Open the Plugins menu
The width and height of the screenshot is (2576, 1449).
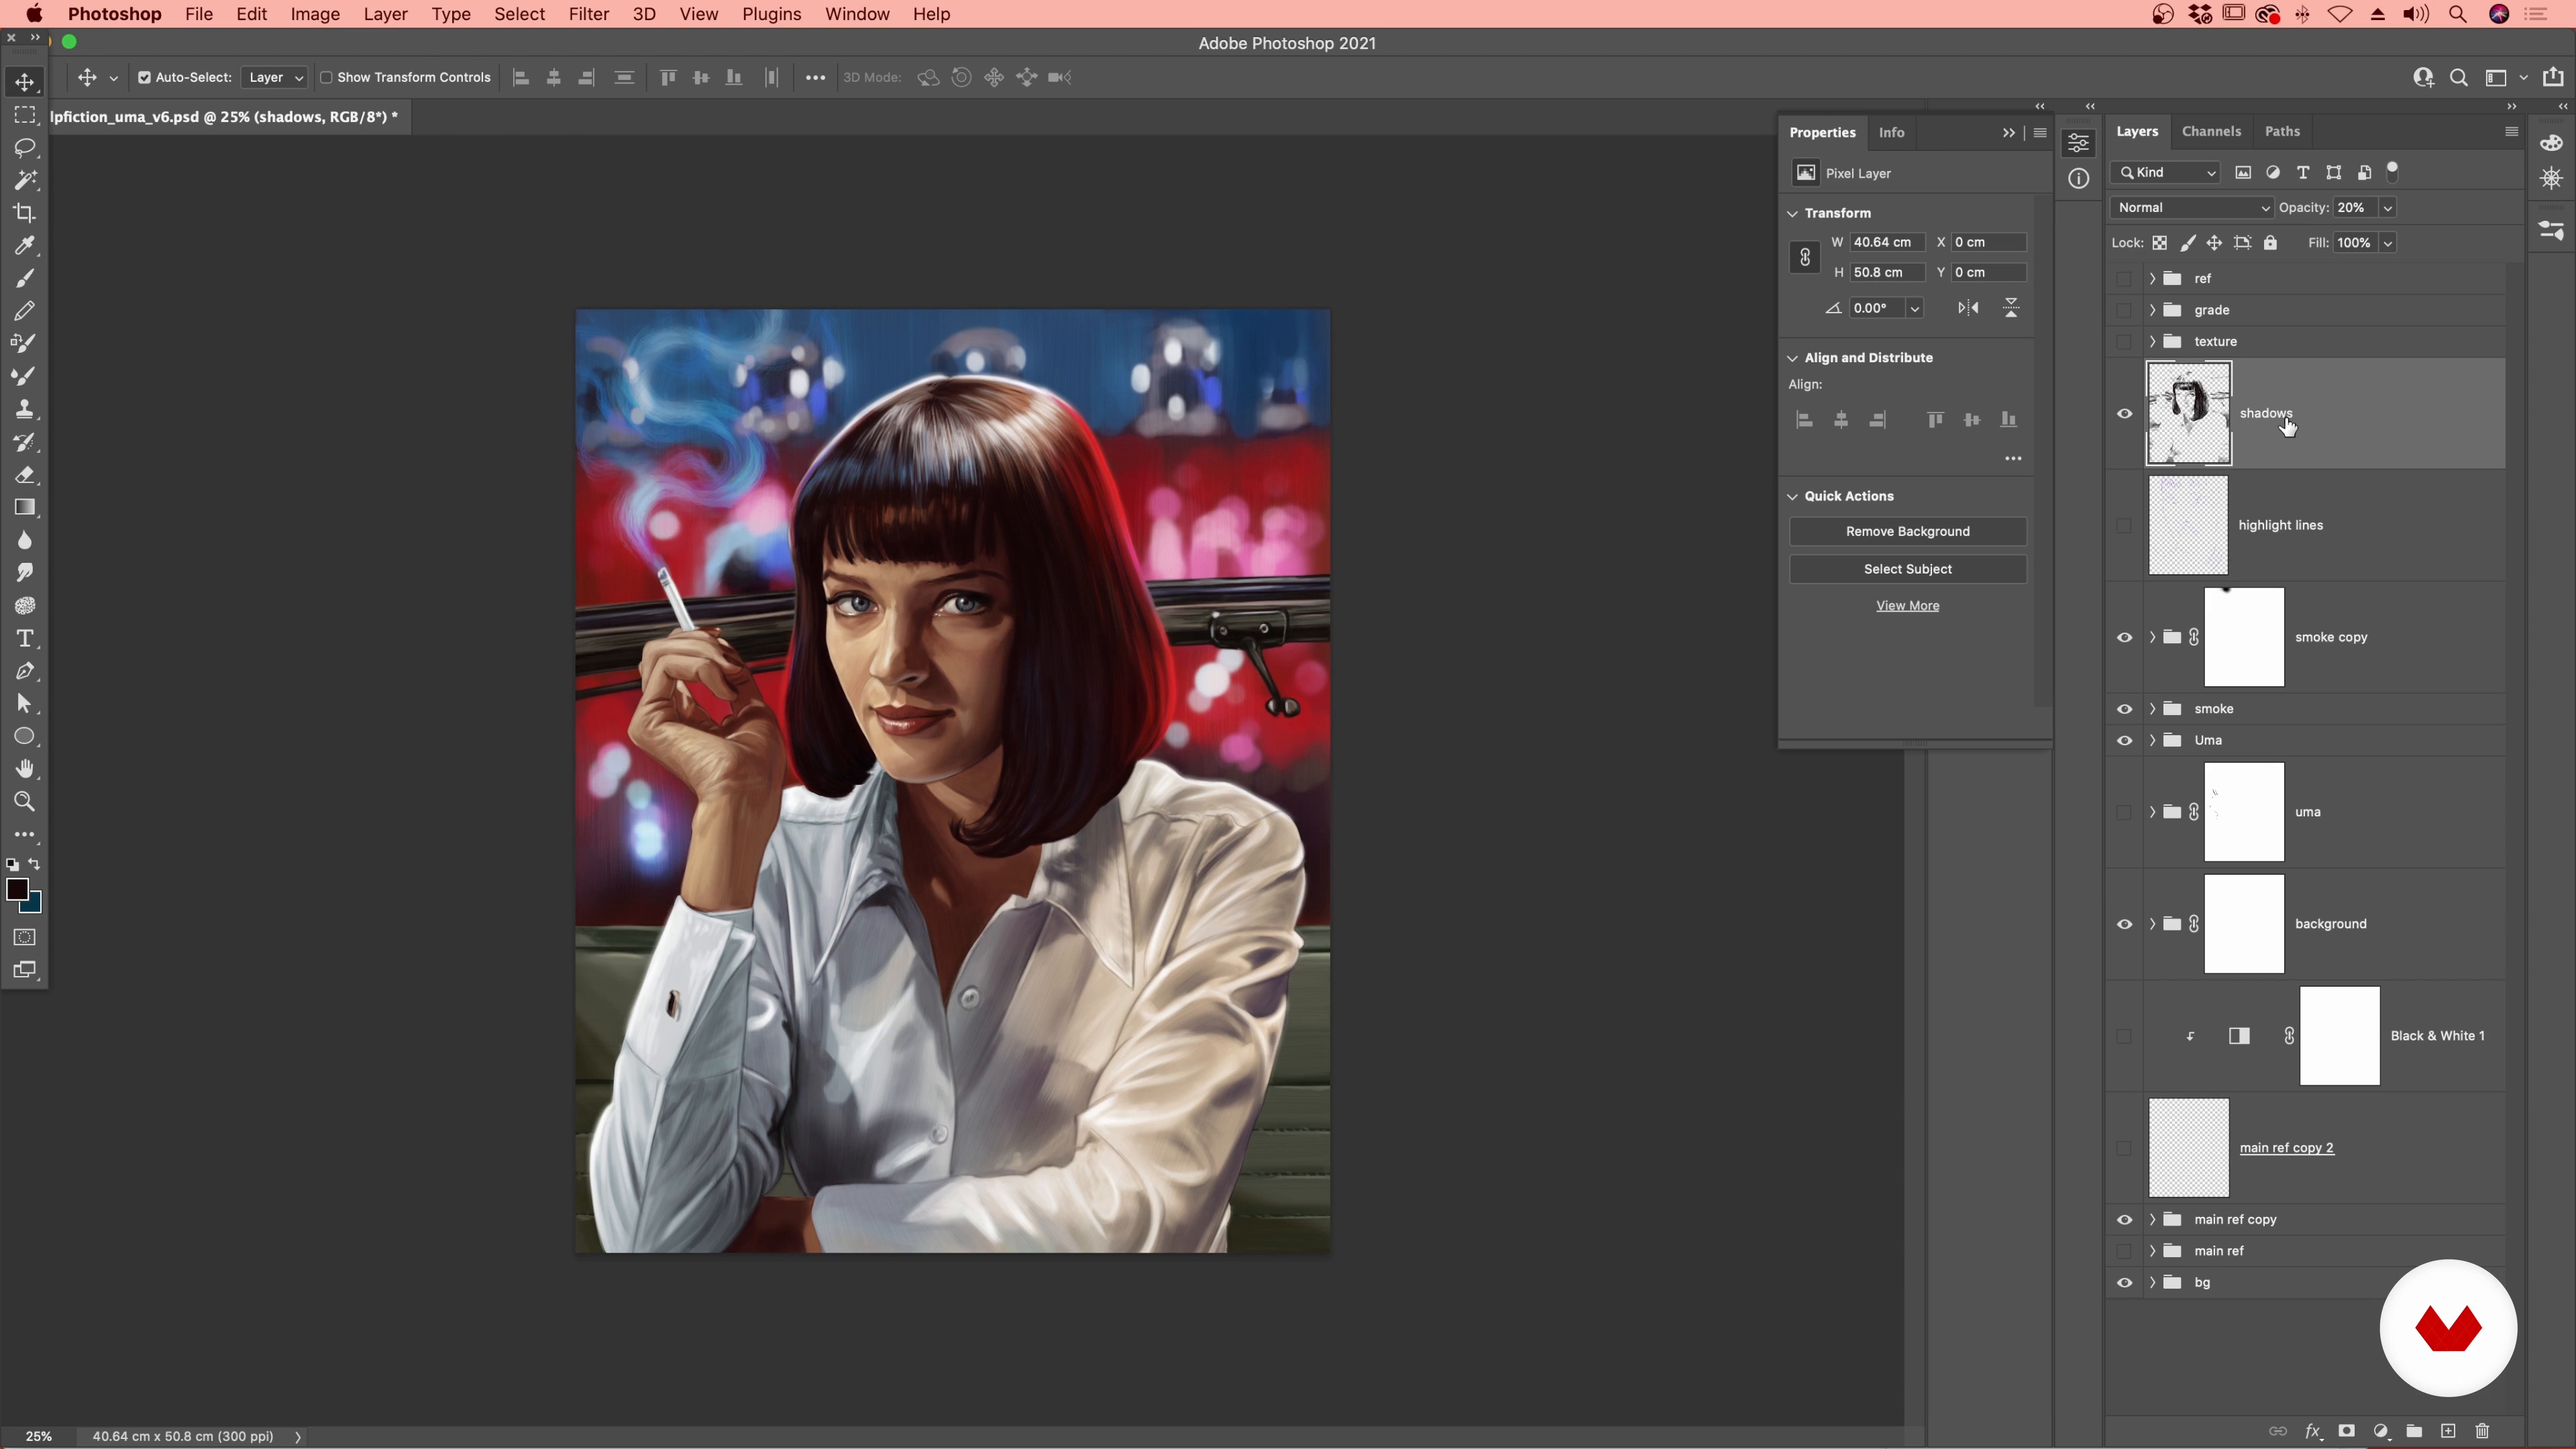pos(771,14)
